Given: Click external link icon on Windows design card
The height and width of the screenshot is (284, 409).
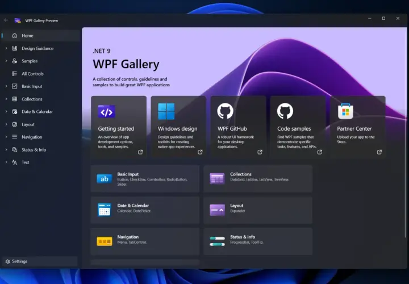Looking at the screenshot, I should click(200, 152).
